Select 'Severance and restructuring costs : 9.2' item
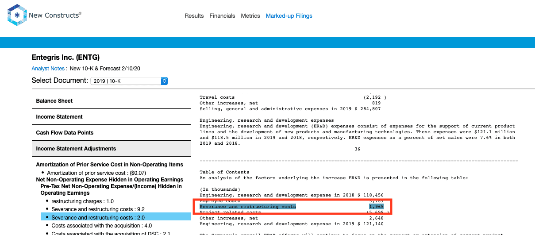Viewport: 535px width, 235px height. pyautogui.click(x=98, y=209)
